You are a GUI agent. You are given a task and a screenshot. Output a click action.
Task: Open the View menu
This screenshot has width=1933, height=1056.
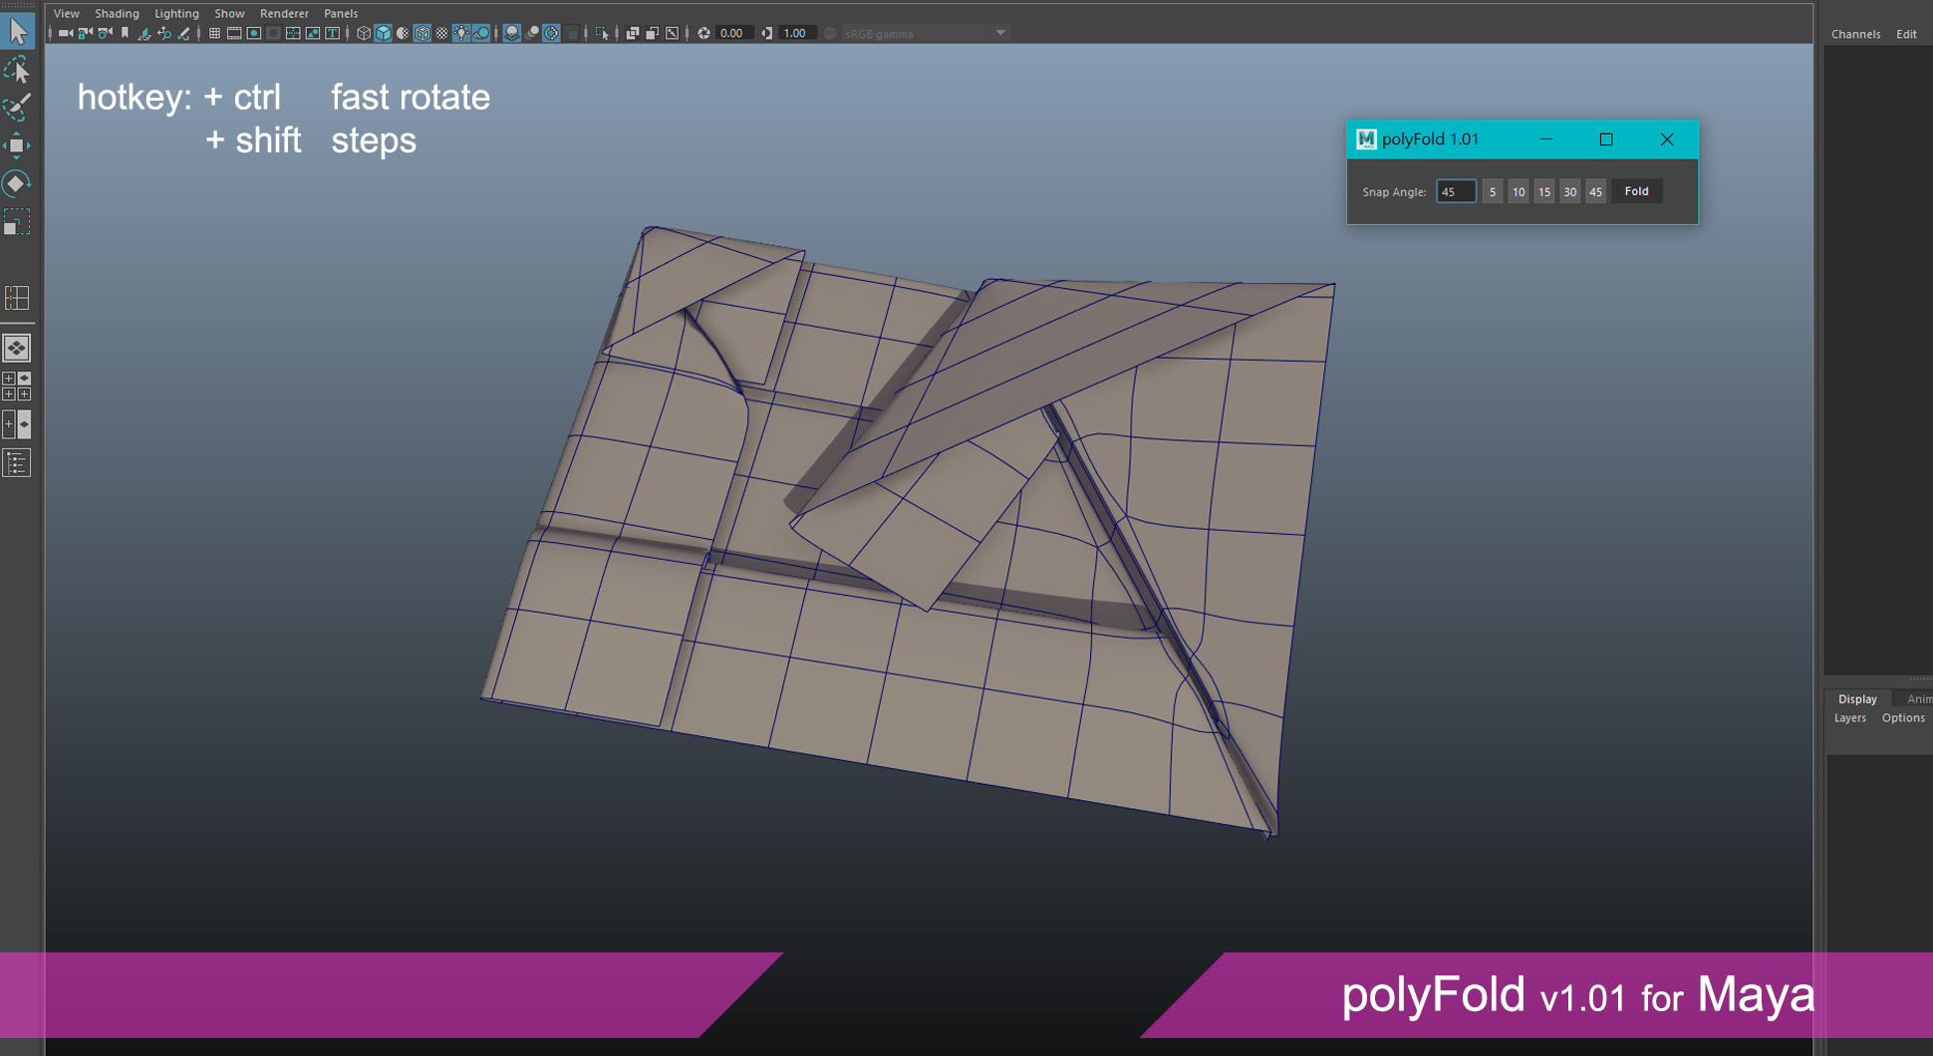tap(66, 13)
